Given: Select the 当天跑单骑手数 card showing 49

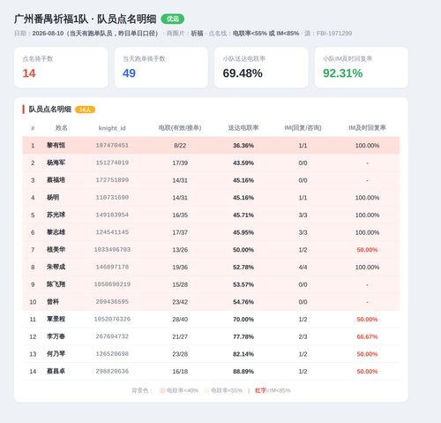Looking at the screenshot, I should (x=161, y=67).
